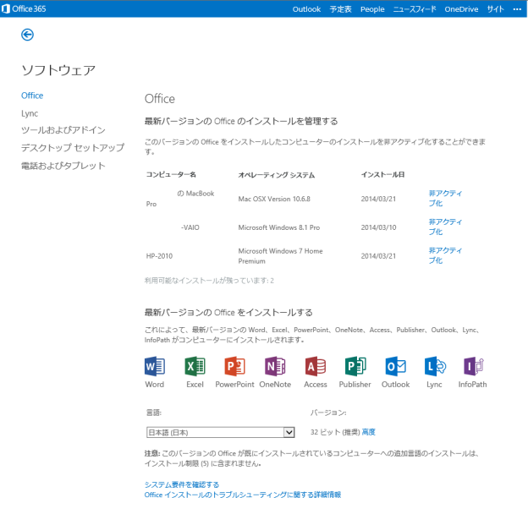Click the Microsoft Windows 7 Home Premium cell

tap(281, 256)
